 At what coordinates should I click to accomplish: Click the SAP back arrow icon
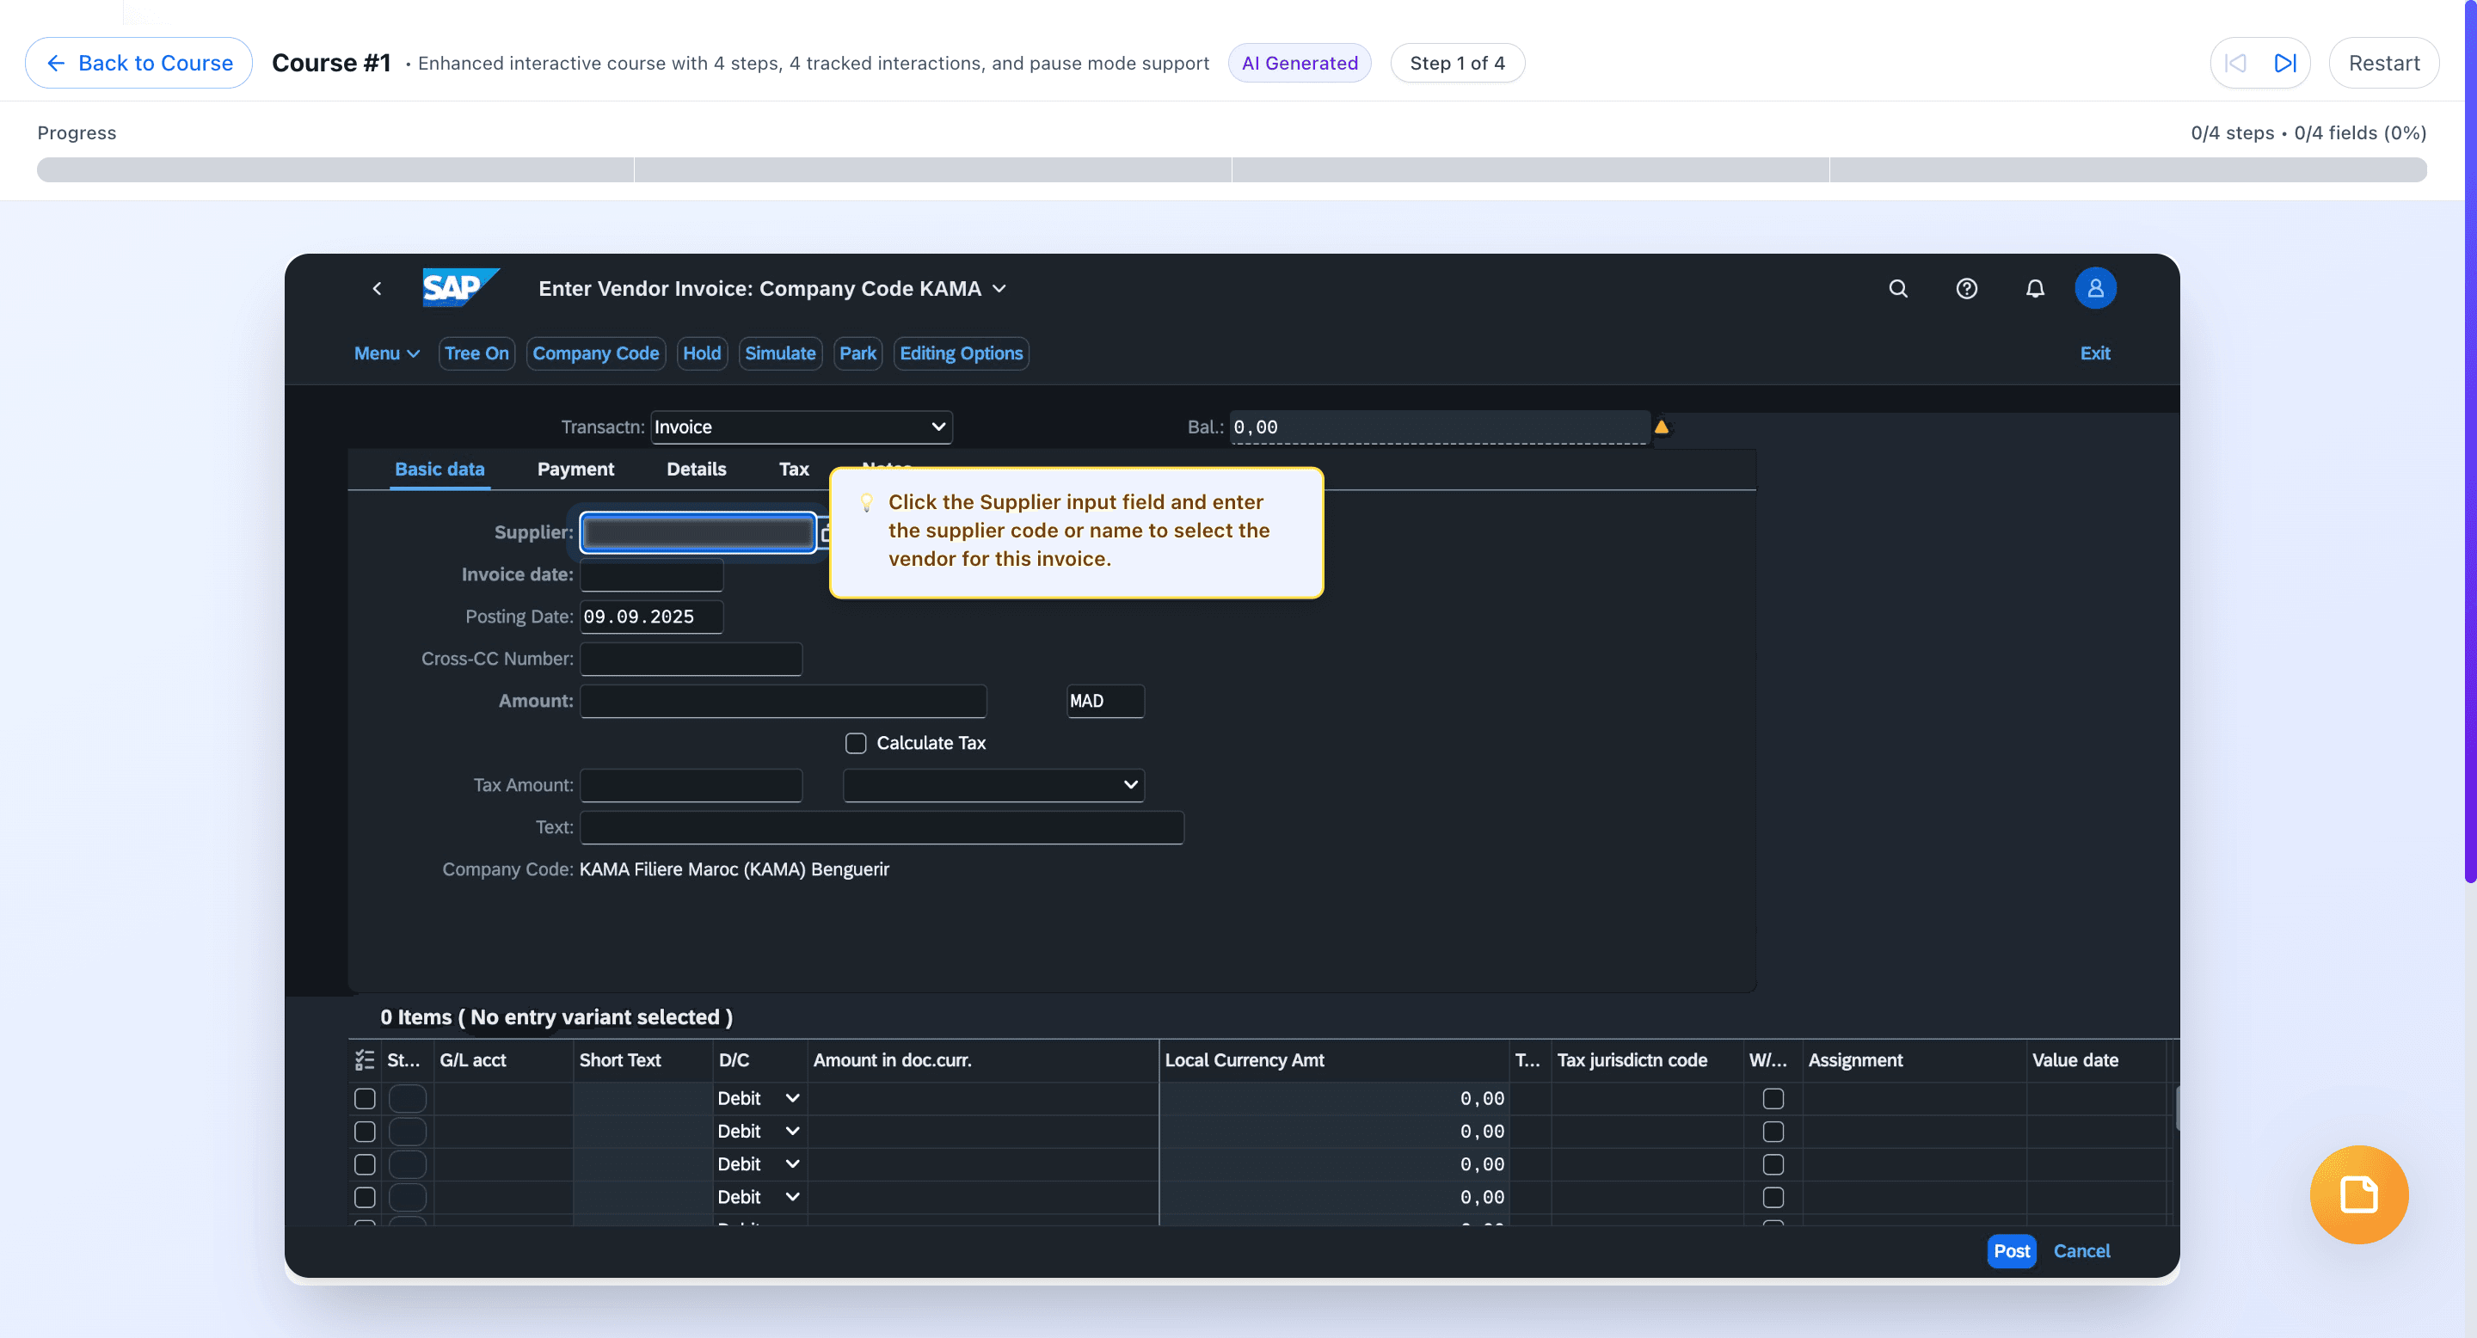(377, 288)
